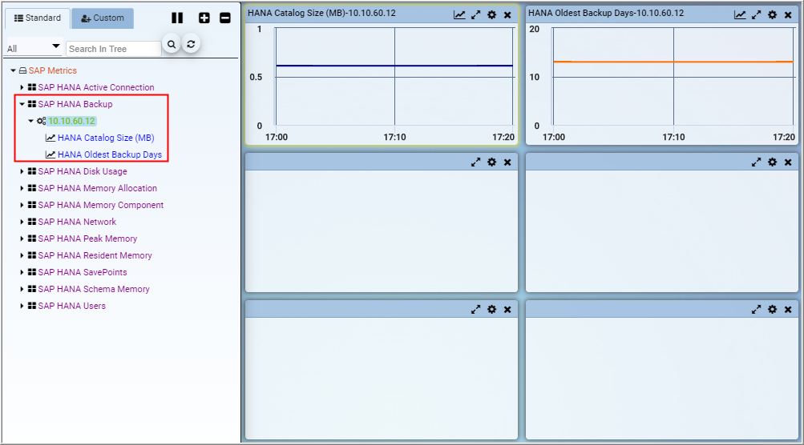Open settings of middle-left empty panel

tap(491, 162)
